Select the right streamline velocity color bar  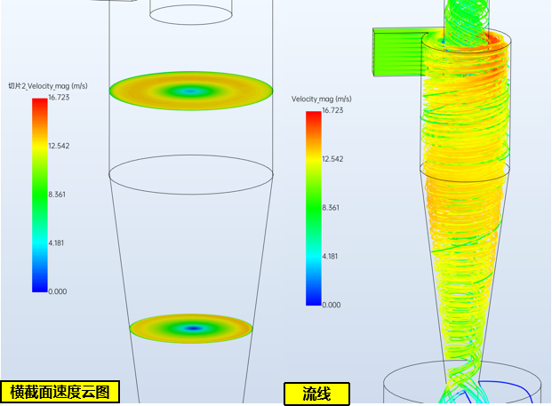pos(313,208)
